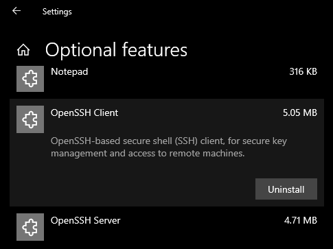
Task: Click the OpenSSH Client puzzle icon
Action: 30,119
